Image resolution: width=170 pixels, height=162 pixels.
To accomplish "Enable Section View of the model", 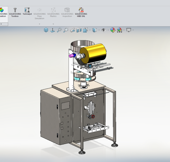I will (79, 30).
